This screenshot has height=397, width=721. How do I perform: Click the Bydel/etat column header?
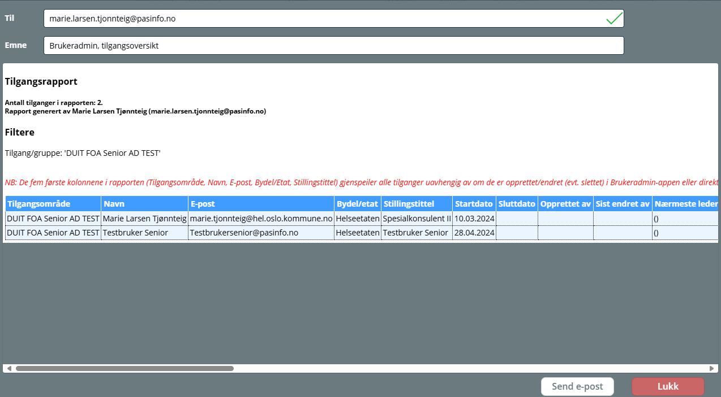[x=357, y=204]
